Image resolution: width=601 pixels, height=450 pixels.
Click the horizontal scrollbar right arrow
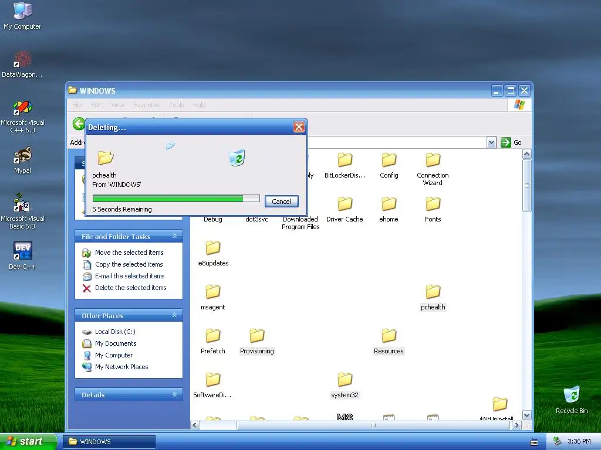pos(516,425)
